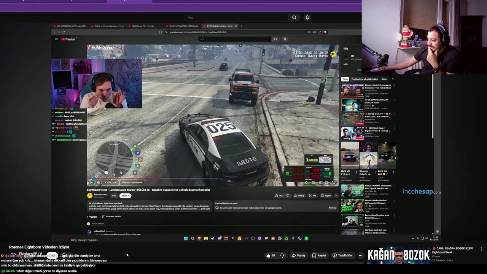
Task: Open 'CANLI VITALITY' live stream thumbnail
Action: (x=352, y=119)
